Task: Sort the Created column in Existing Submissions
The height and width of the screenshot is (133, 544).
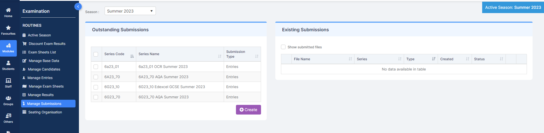Action: pyautogui.click(x=468, y=59)
